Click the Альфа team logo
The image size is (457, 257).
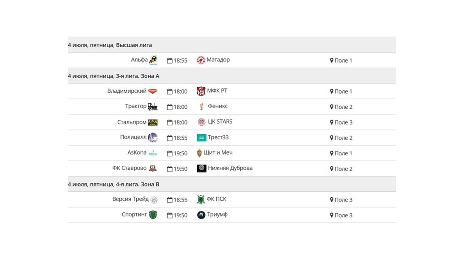[x=153, y=60]
